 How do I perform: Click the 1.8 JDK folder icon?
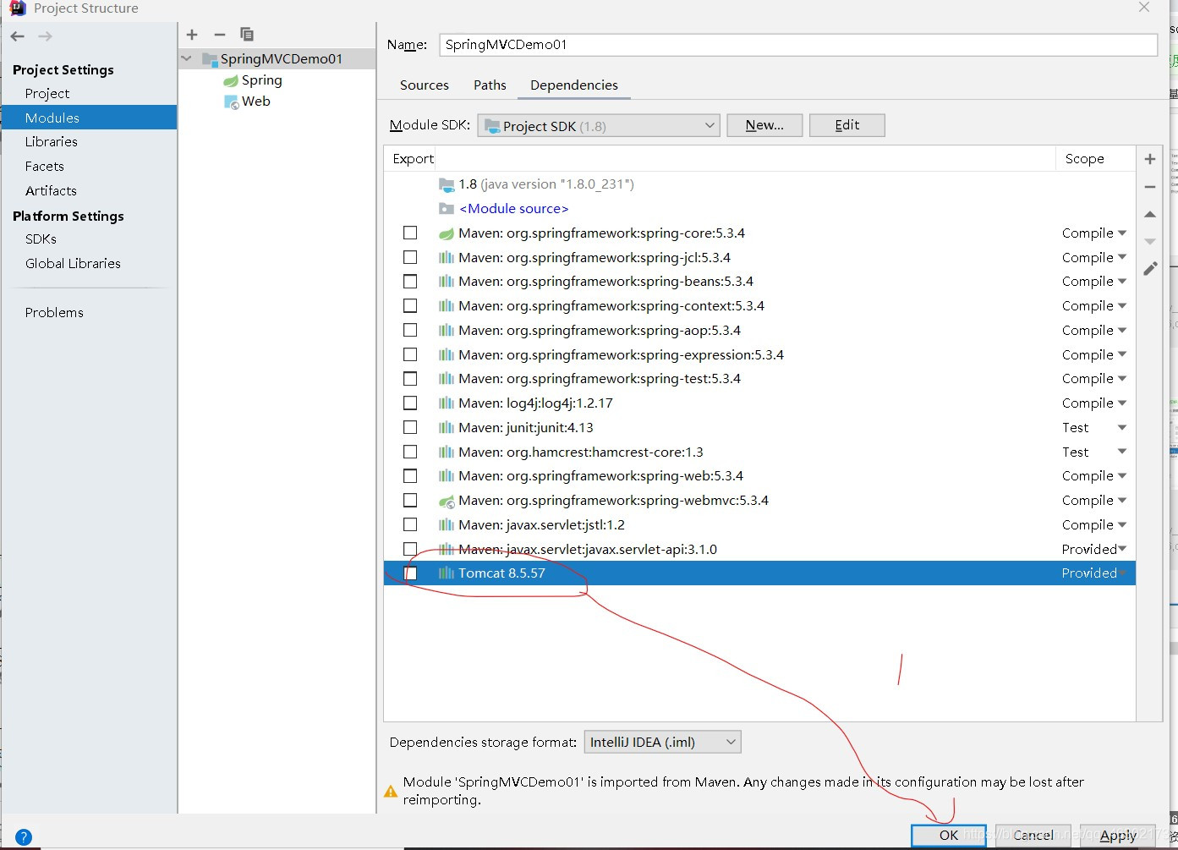click(447, 184)
